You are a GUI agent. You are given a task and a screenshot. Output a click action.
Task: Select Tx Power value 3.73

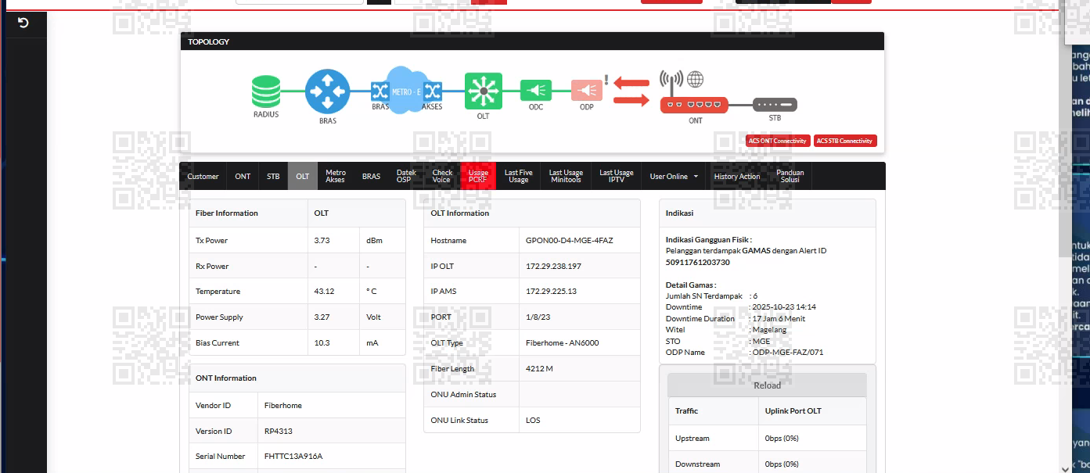(x=322, y=240)
